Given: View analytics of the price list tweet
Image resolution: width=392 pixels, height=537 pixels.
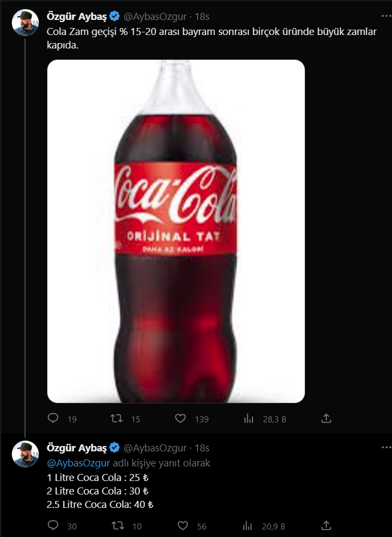Looking at the screenshot, I should pyautogui.click(x=249, y=526).
